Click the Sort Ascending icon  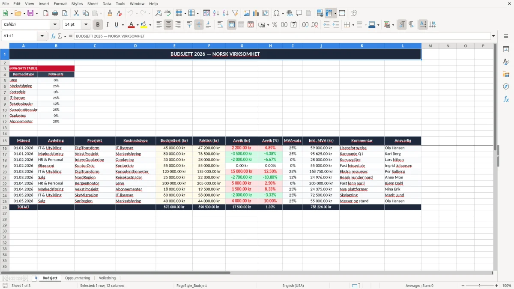(x=216, y=13)
